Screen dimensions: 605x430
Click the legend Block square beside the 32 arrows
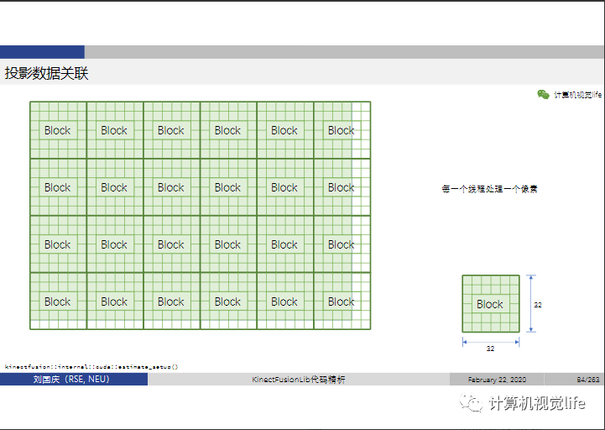[491, 304]
